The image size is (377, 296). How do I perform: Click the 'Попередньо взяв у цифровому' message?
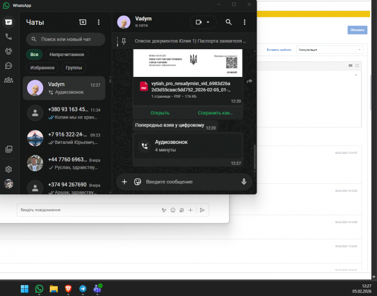click(x=169, y=125)
